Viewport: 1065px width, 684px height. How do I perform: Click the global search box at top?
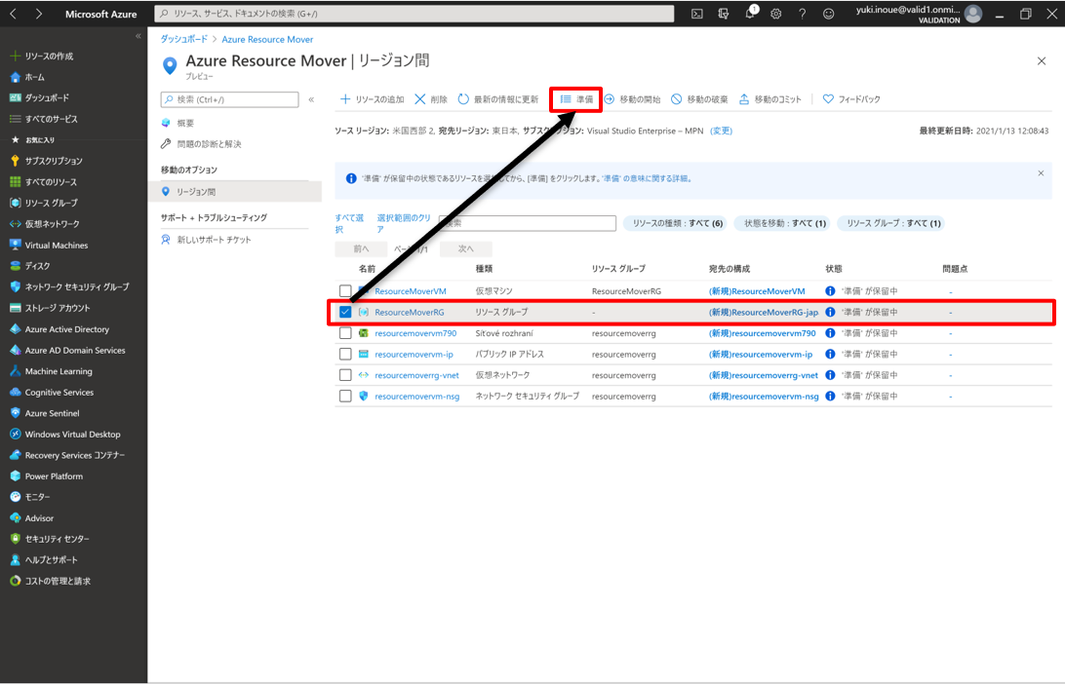[414, 14]
